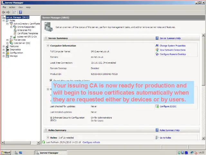The height and width of the screenshot is (155, 206).
Task: Click tree pane scroll right arrow
Action: (38, 142)
